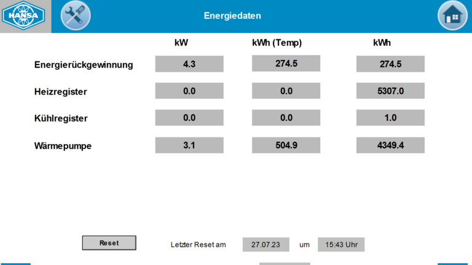
Task: Click the Energierückgewinnung row label
Action: 84,64
